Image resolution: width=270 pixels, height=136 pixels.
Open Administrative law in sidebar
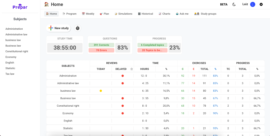point(16,35)
